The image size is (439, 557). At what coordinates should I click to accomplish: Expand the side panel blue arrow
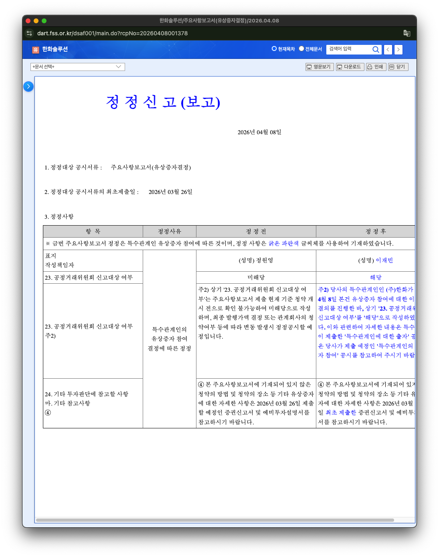pyautogui.click(x=28, y=86)
